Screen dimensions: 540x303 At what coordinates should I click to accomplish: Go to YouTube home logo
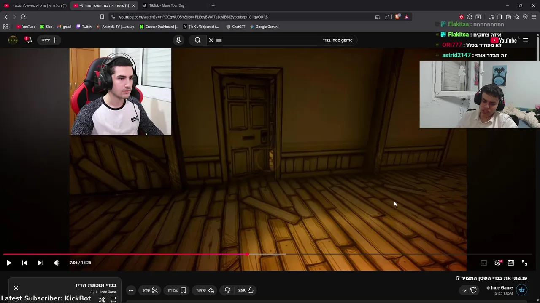pos(504,40)
